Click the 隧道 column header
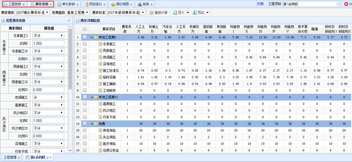The width and height of the screenshot is (352, 162). 317,29
